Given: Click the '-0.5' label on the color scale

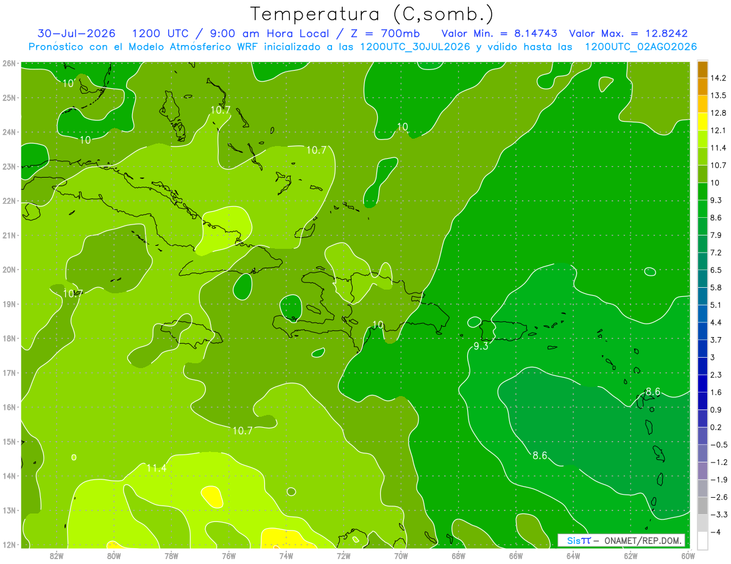Looking at the screenshot, I should click(x=719, y=445).
